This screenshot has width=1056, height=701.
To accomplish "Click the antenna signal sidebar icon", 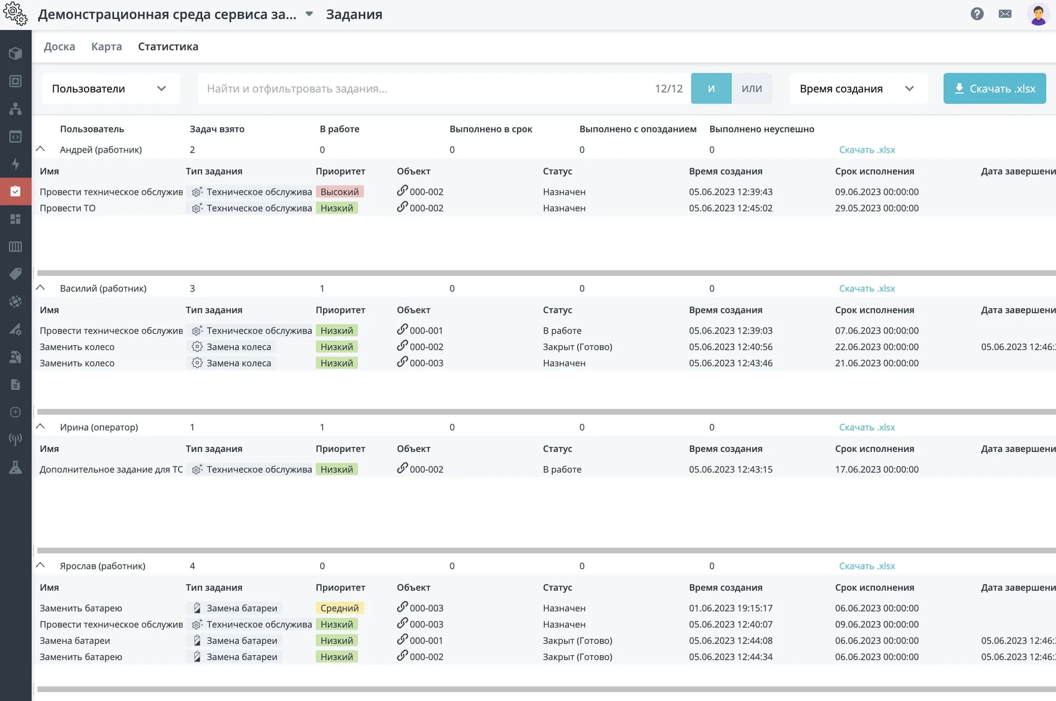I will [x=15, y=439].
